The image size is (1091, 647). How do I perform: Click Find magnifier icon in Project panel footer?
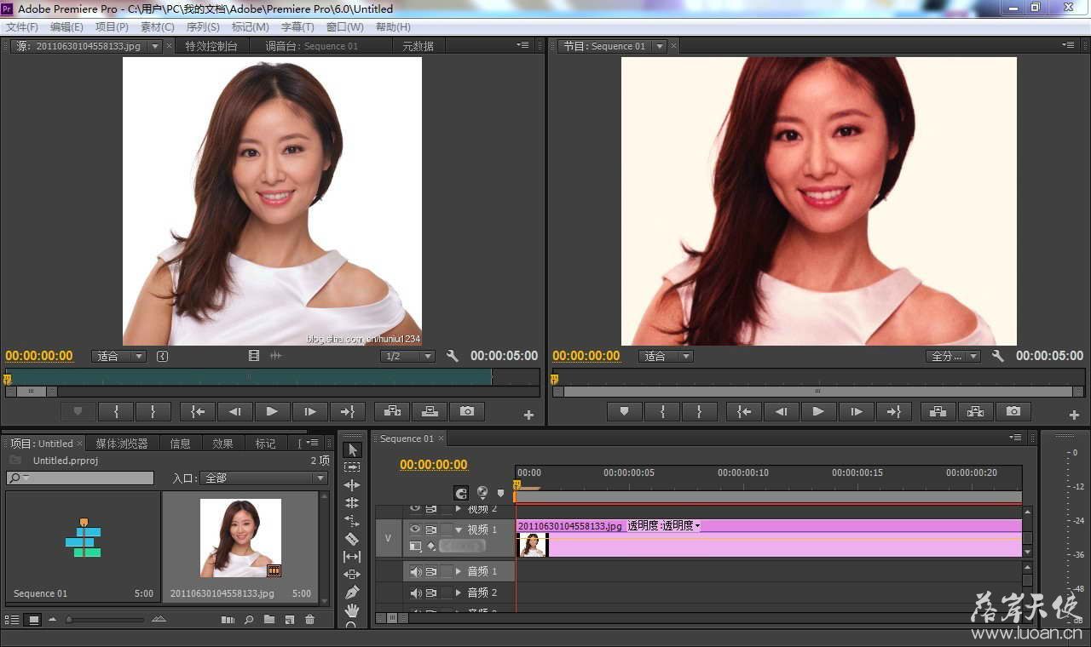coord(249,620)
